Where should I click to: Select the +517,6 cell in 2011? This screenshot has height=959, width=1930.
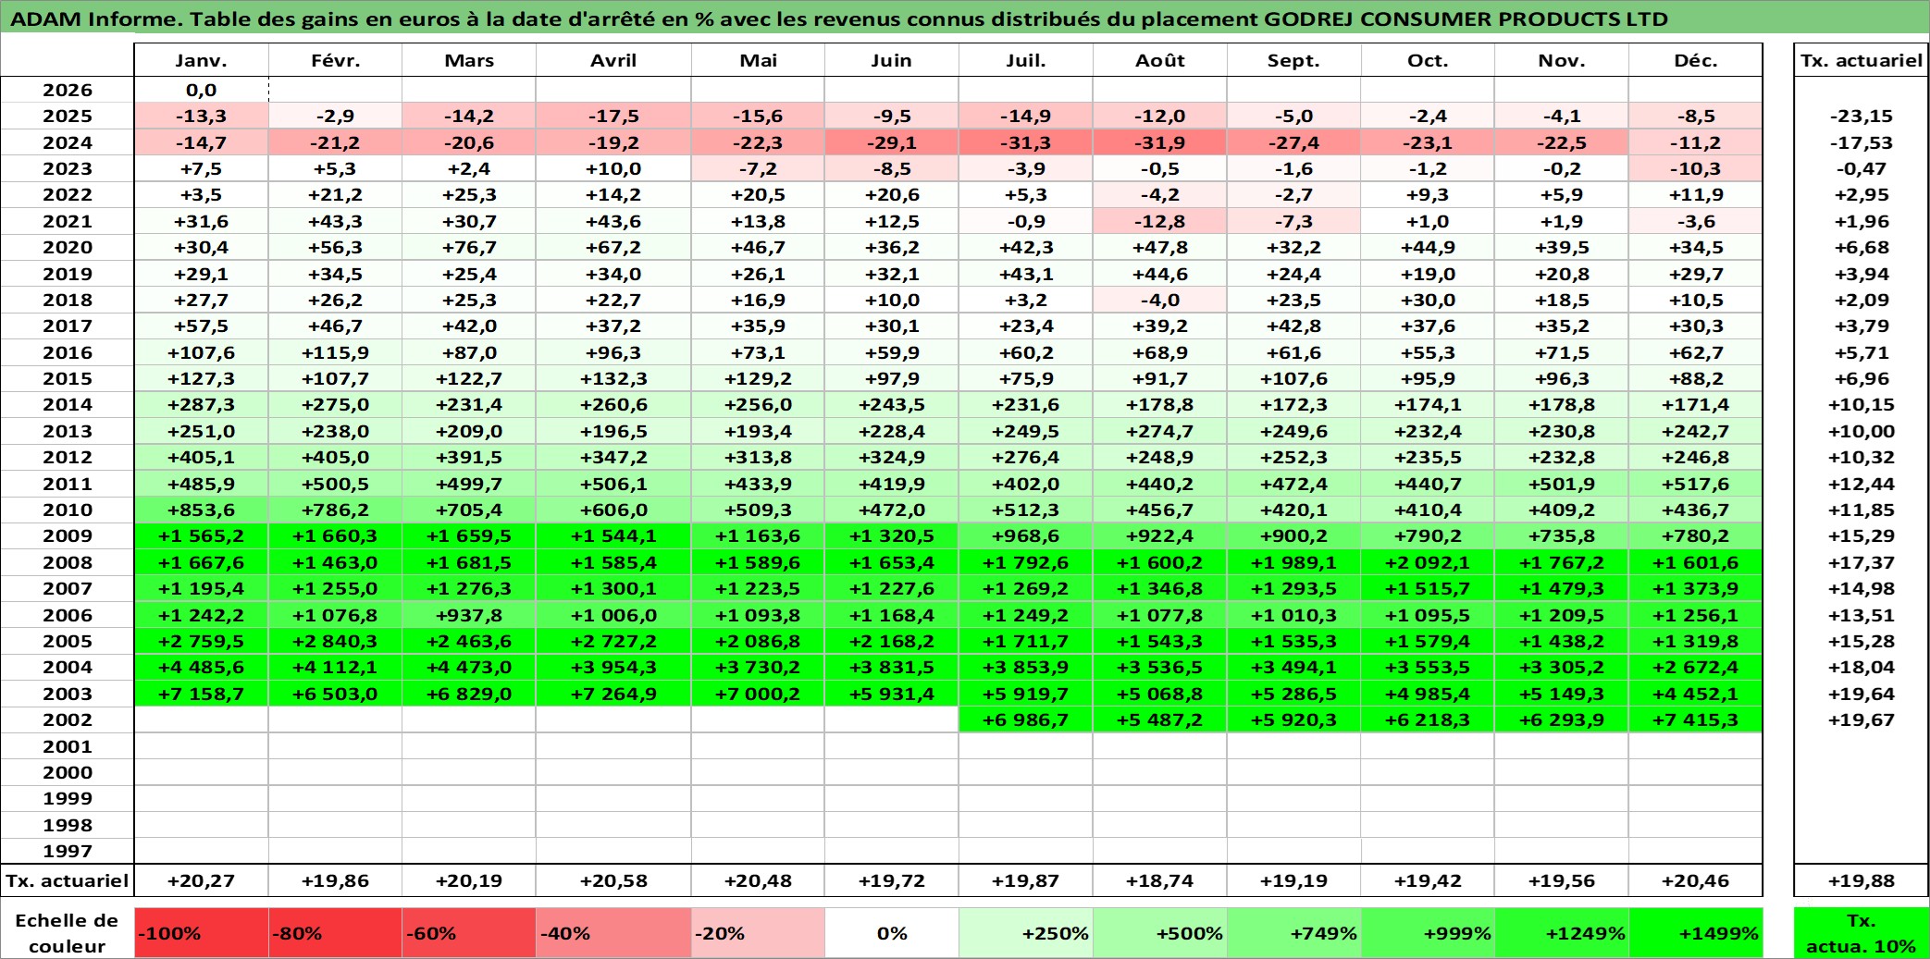pos(1696,484)
